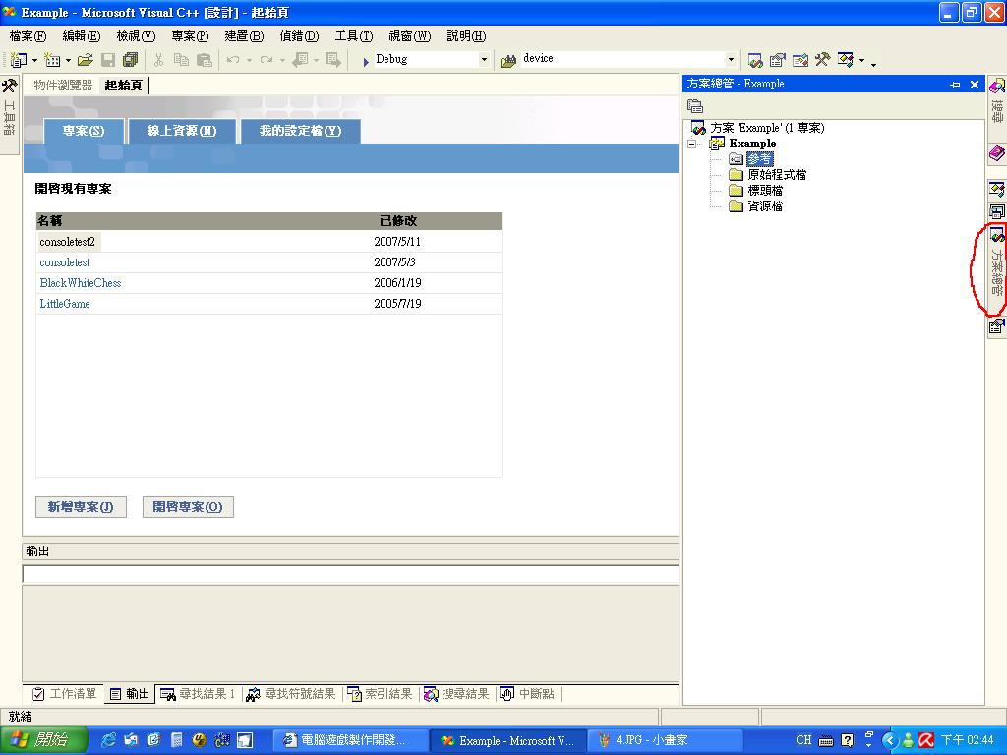Click the 開啟專案(O) button

pyautogui.click(x=188, y=507)
